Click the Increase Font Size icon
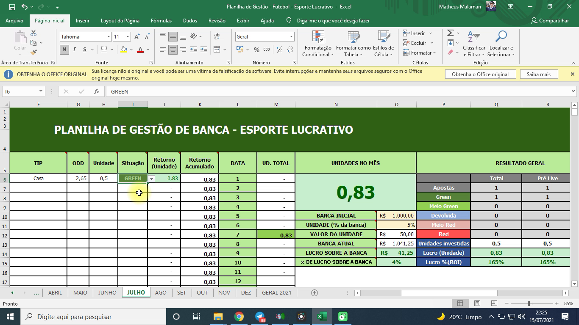This screenshot has height=325, width=579. 137,37
